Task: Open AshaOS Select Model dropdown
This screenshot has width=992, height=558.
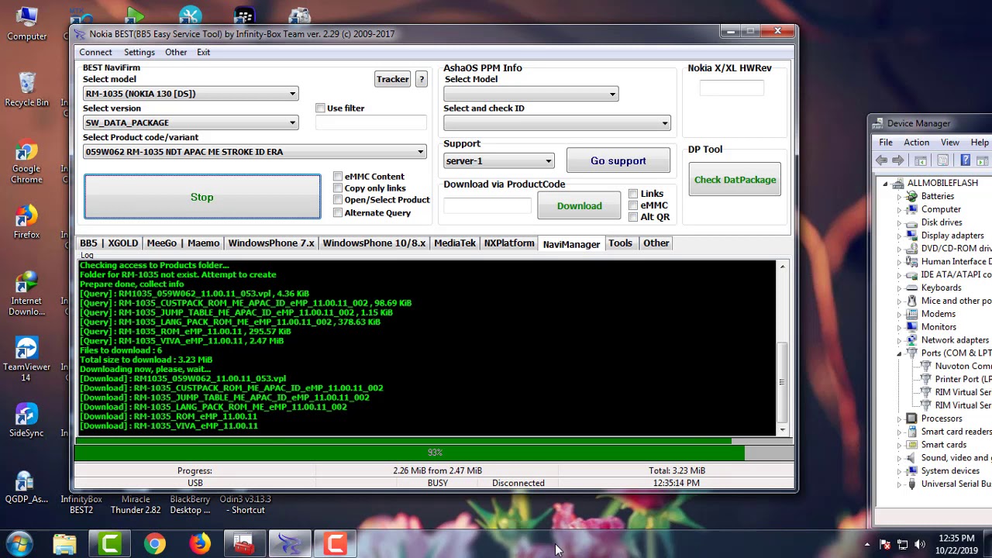Action: 531,94
